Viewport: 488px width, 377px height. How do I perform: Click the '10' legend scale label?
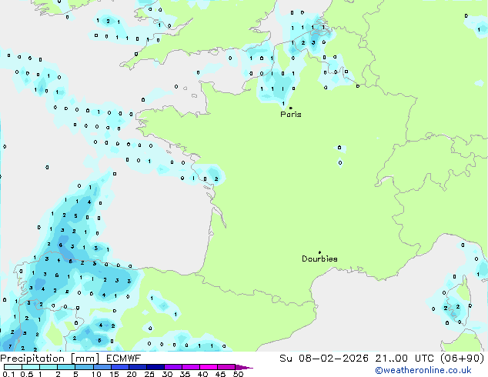coord(96,374)
